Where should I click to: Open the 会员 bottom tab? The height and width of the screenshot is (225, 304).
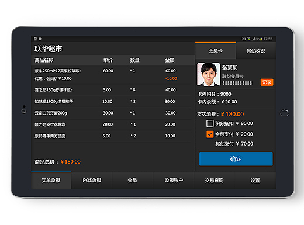click(x=133, y=181)
